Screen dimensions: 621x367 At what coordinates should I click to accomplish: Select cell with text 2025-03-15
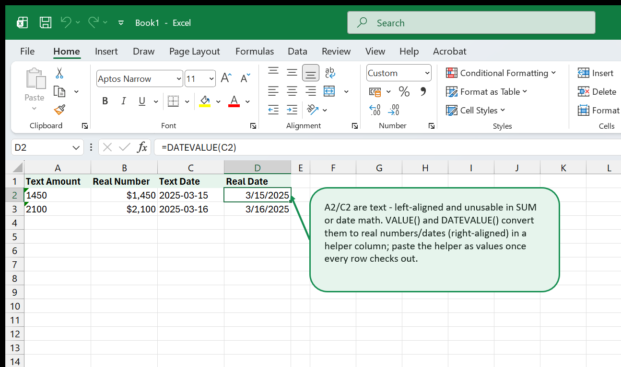(x=191, y=195)
